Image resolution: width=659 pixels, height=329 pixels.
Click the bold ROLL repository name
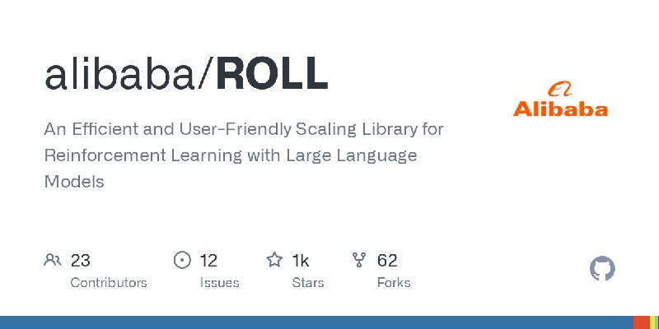tap(272, 74)
